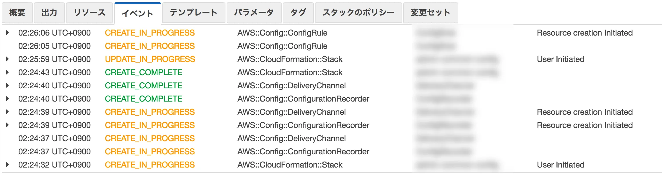Expand the ConfigurationRecorder CREATE_COMPLETE event row
This screenshot has height=175, width=662.
pyautogui.click(x=7, y=99)
